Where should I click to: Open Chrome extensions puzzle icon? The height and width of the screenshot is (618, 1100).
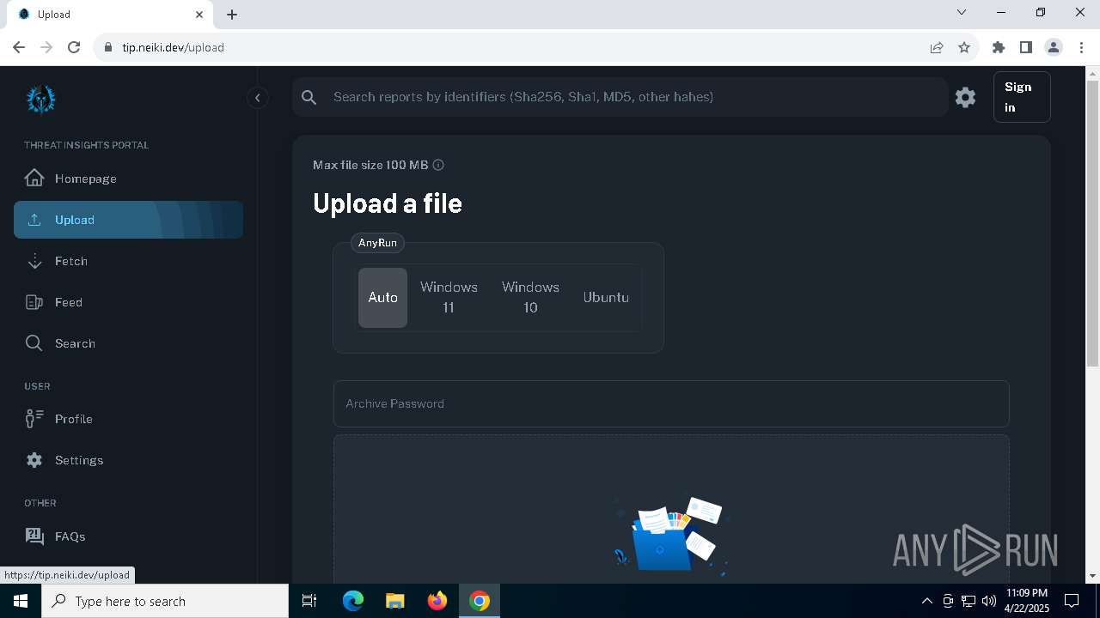point(998,47)
